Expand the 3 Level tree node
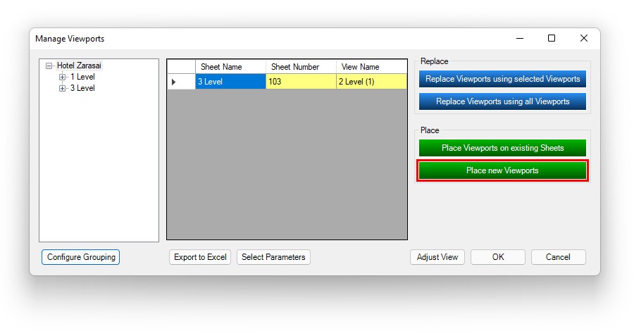 coord(63,89)
